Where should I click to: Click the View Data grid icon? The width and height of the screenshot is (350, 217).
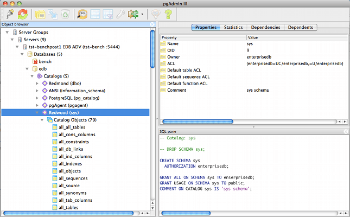coord(95,14)
